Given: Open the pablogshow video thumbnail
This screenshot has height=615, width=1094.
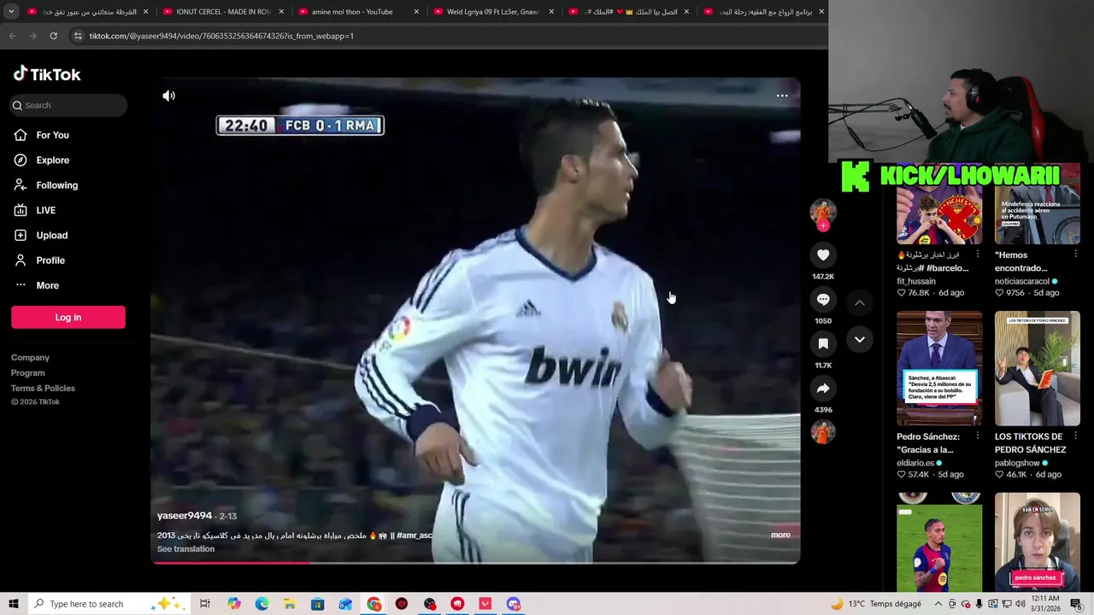Looking at the screenshot, I should point(1037,368).
